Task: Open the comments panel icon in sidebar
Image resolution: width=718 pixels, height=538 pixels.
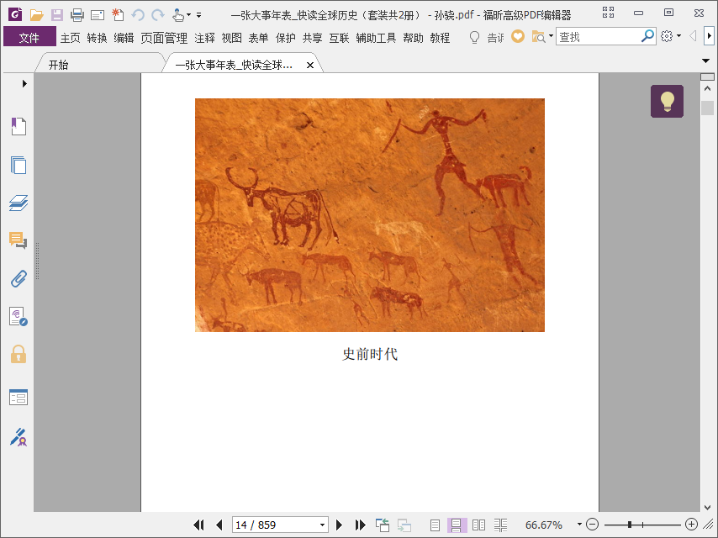Action: [x=18, y=240]
